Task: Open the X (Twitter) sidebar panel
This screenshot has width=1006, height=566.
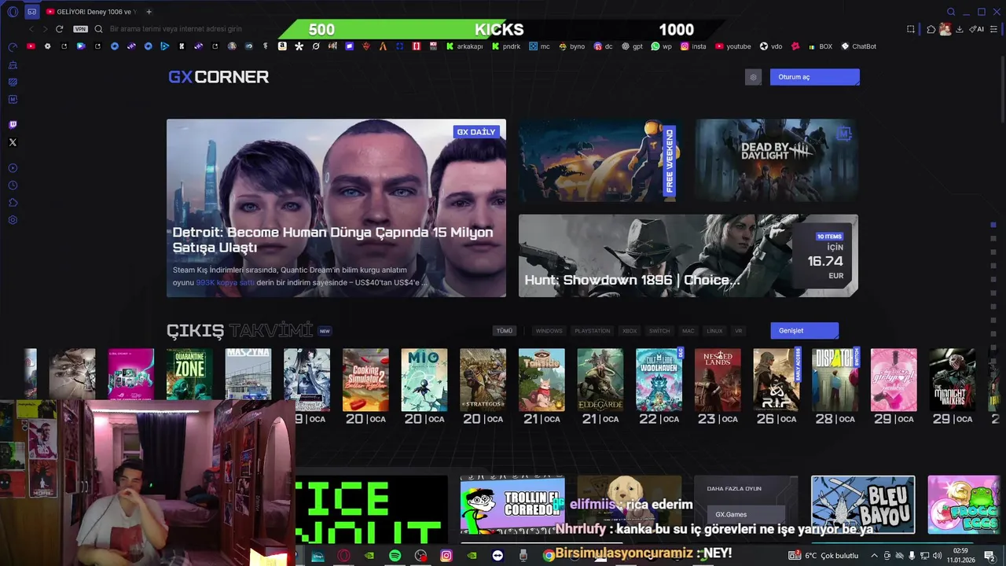Action: (x=13, y=142)
